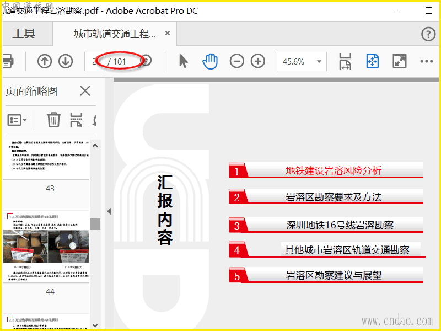Image resolution: width=441 pixels, height=331 pixels.
Task: Minimize the Acrobat window
Action: point(397,10)
